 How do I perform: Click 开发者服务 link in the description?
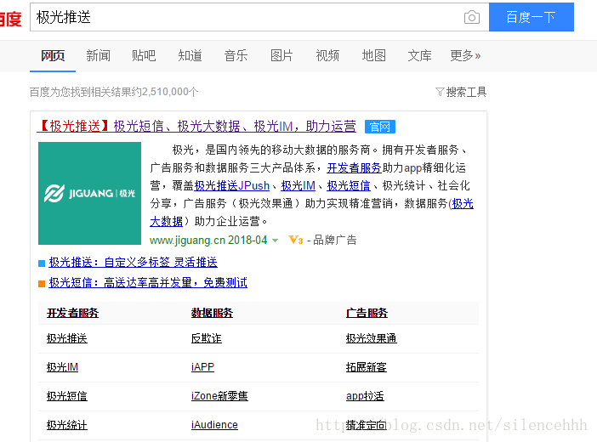[x=354, y=168]
